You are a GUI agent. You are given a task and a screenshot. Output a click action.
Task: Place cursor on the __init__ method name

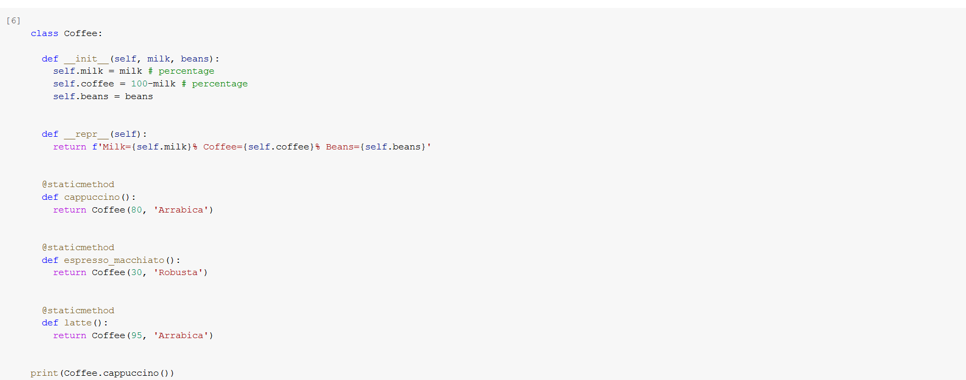pos(86,59)
